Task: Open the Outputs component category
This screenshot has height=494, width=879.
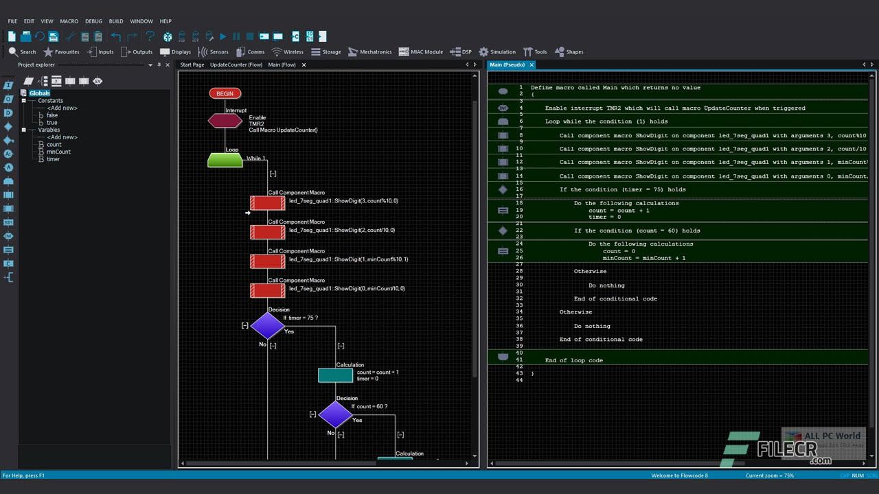Action: tap(137, 51)
